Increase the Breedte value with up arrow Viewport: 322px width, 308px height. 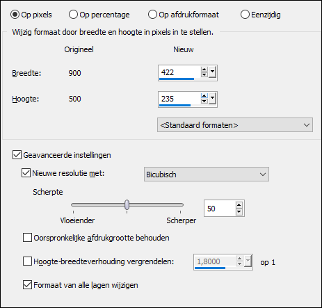pyautogui.click(x=204, y=70)
